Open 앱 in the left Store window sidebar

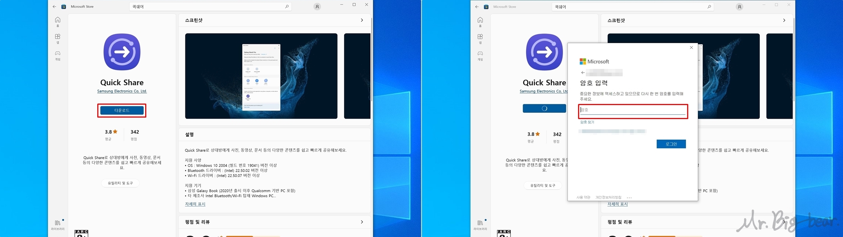(57, 39)
